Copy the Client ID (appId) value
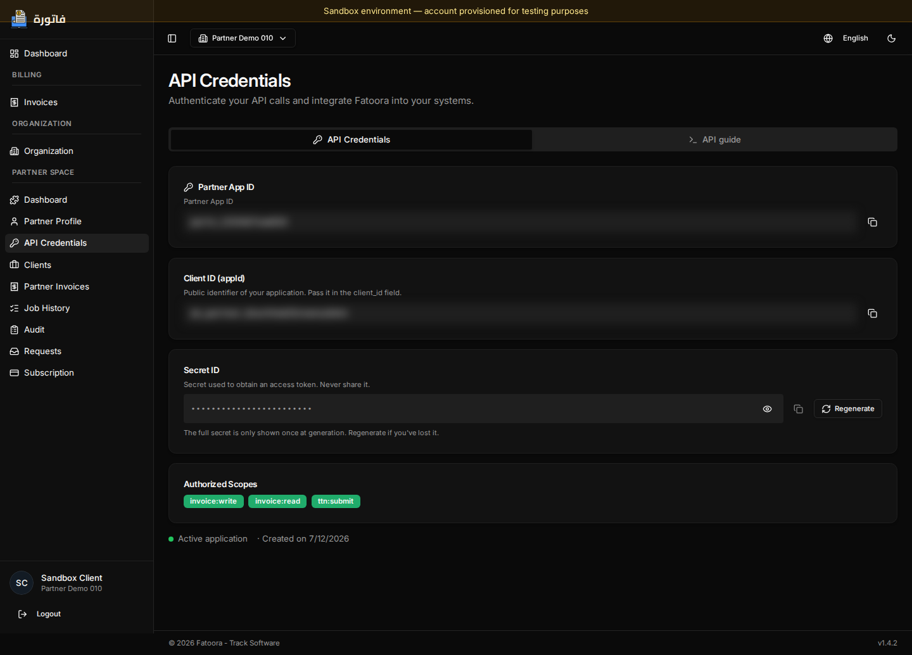 coord(872,313)
